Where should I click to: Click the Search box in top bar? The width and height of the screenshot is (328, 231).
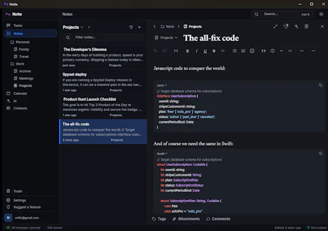282,14
